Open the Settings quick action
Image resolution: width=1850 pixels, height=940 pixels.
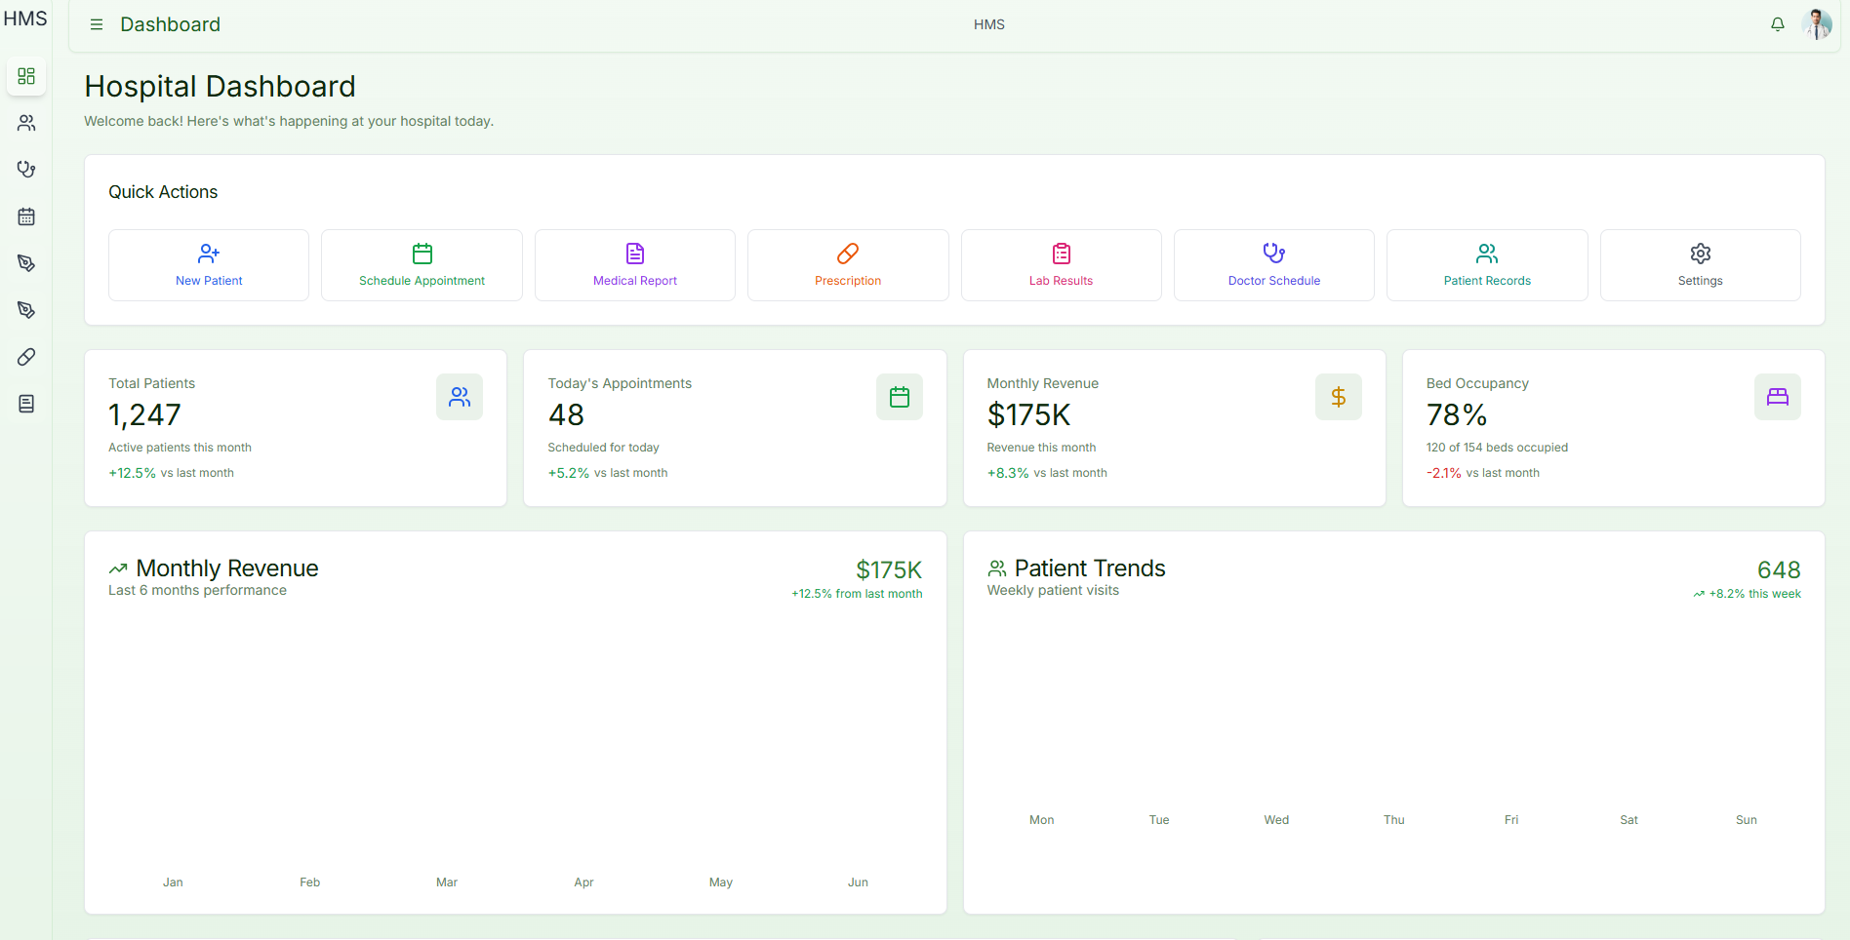coord(1701,265)
